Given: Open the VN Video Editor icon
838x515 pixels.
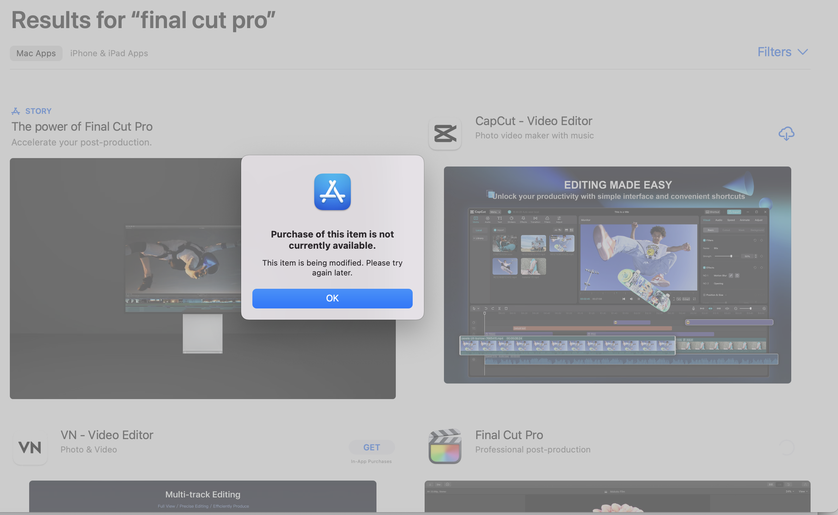Looking at the screenshot, I should 30,448.
